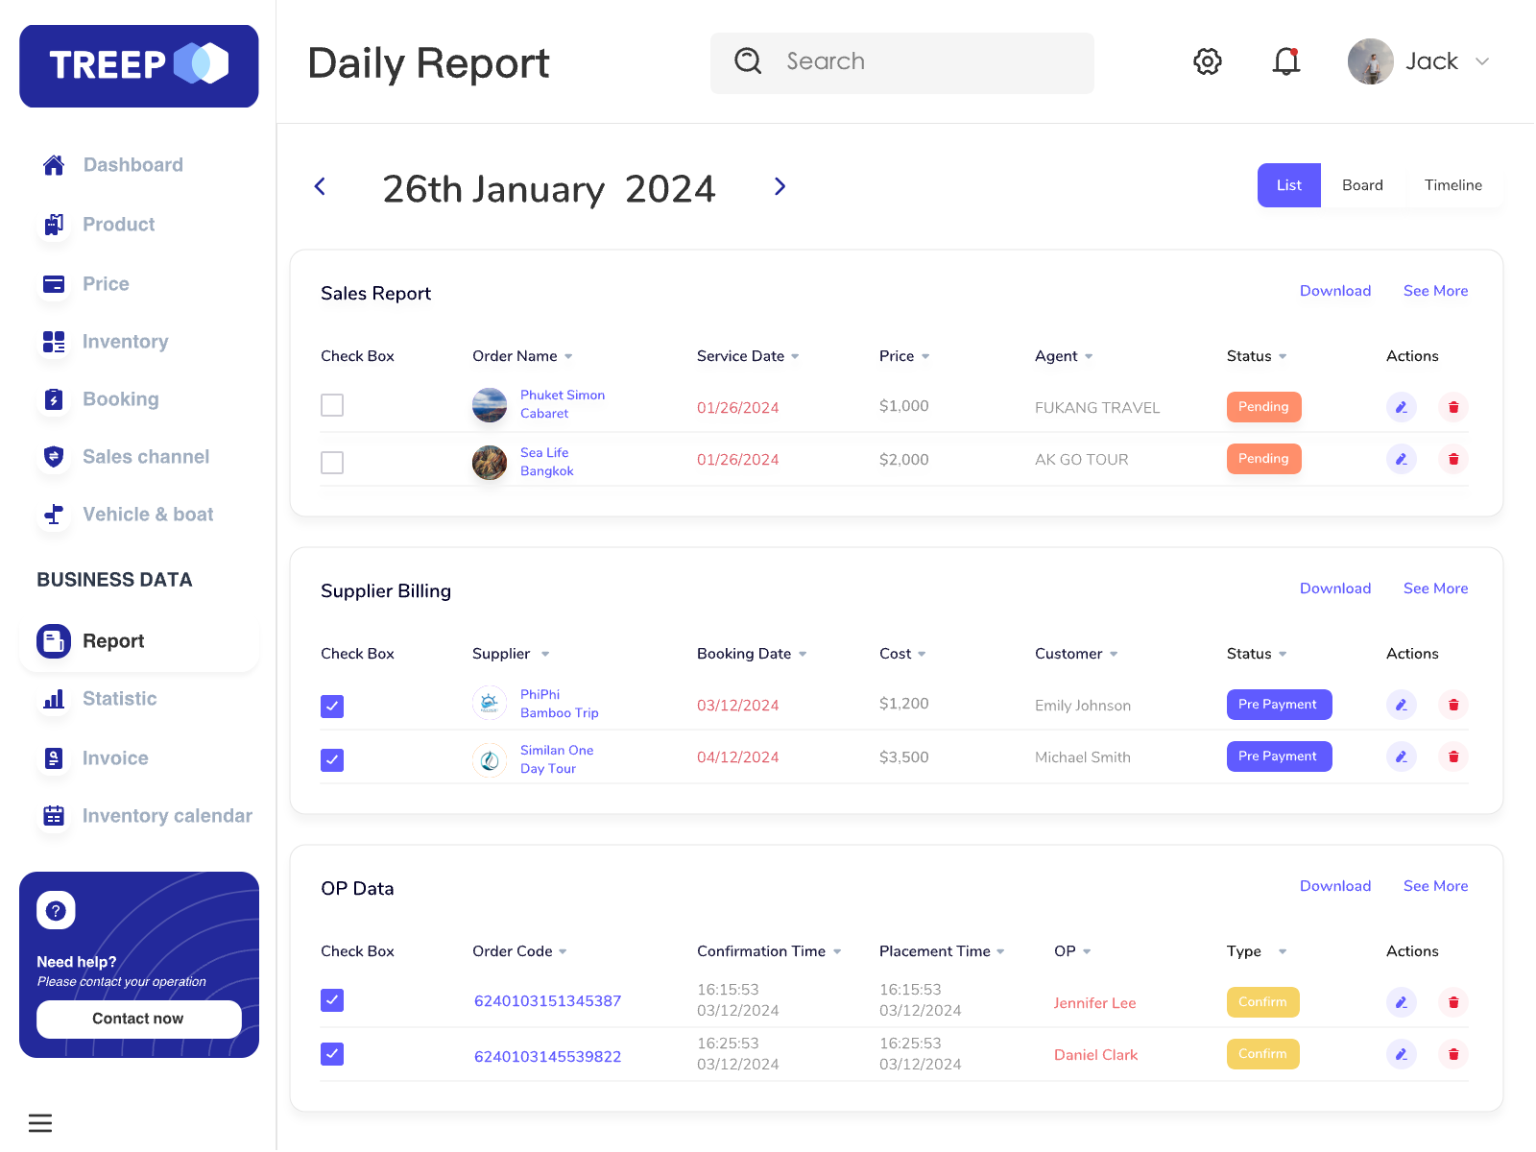This screenshot has height=1152, width=1536.
Task: Switch to Board view
Action: (1362, 185)
